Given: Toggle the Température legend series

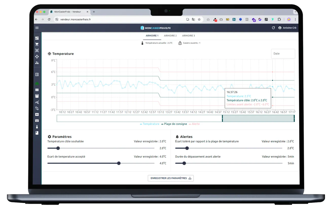Looking at the screenshot, I should 150,124.
